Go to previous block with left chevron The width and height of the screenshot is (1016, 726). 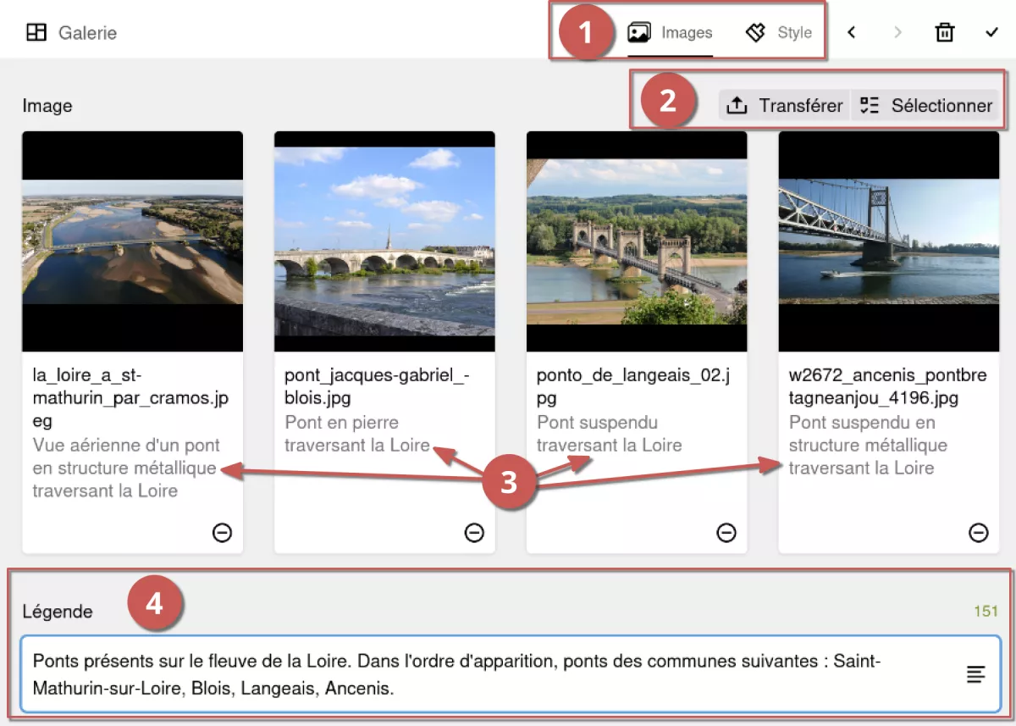[x=852, y=33]
